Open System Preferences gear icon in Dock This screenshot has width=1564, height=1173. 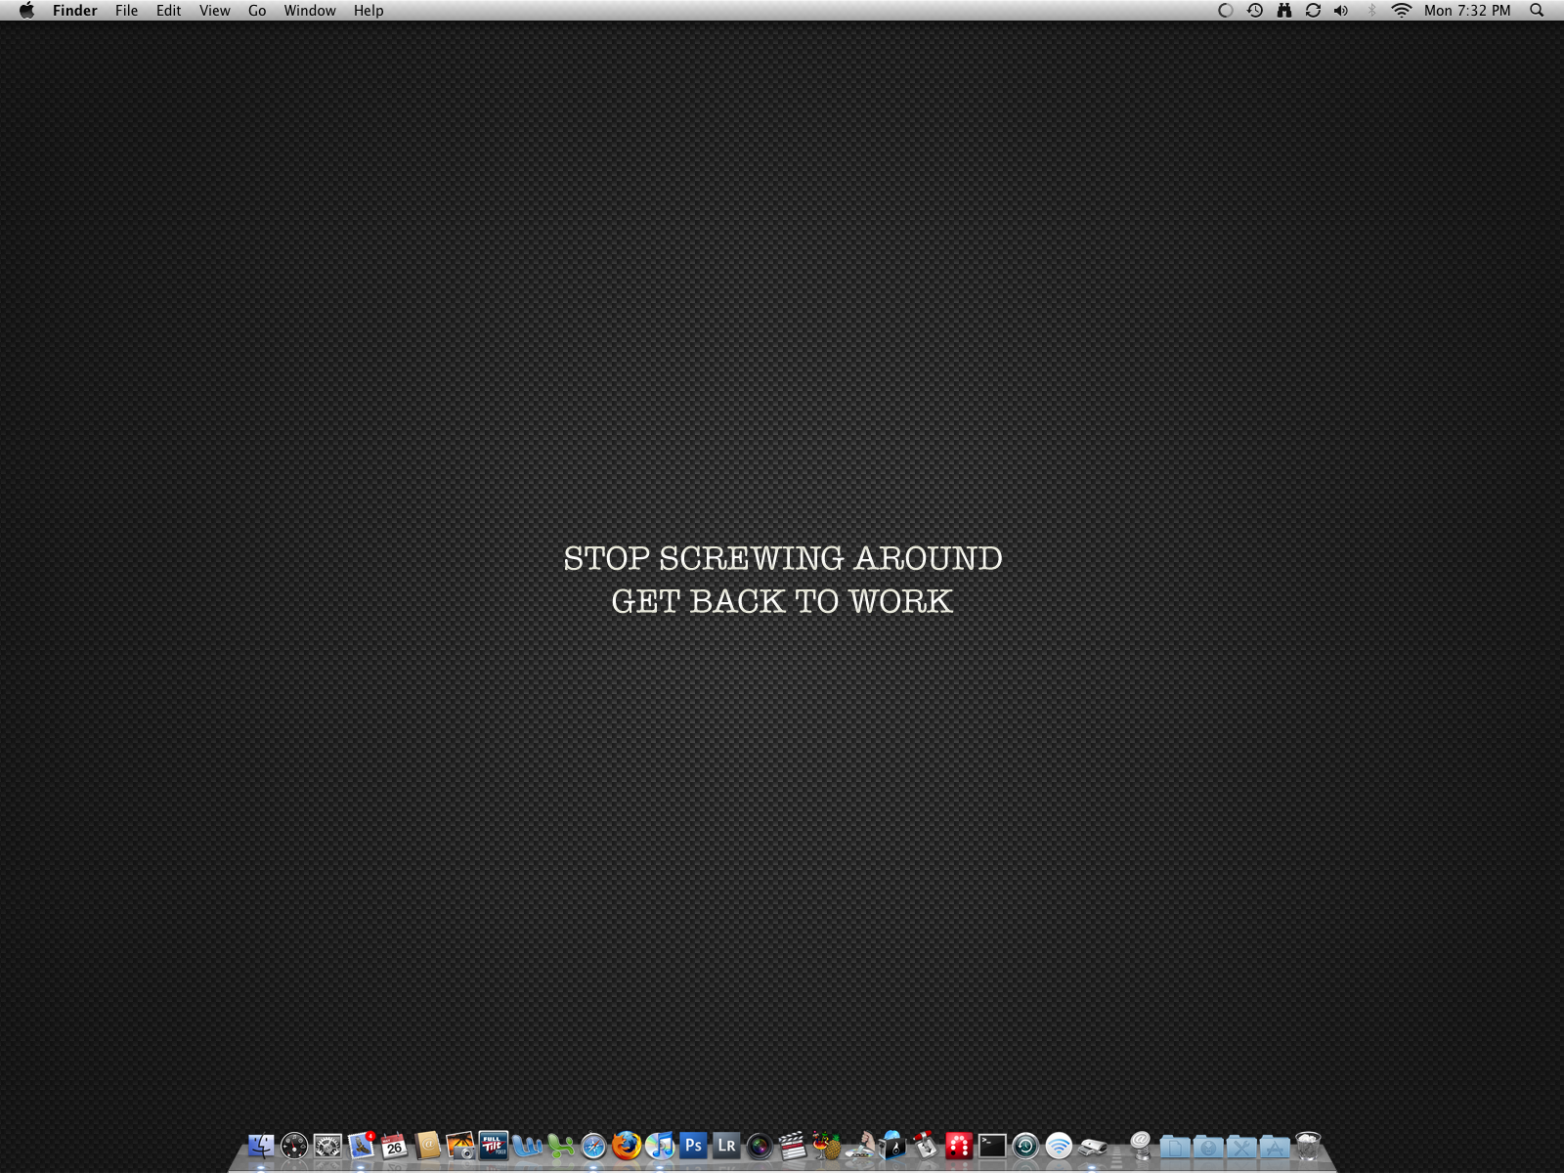click(x=327, y=1146)
